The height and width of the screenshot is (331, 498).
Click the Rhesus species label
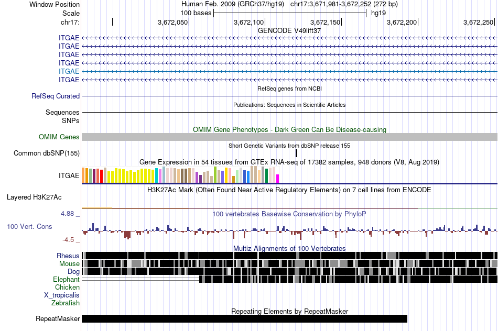(x=68, y=256)
